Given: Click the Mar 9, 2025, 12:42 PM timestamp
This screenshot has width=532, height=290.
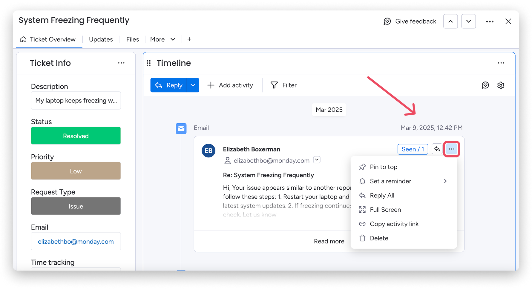Looking at the screenshot, I should [431, 128].
